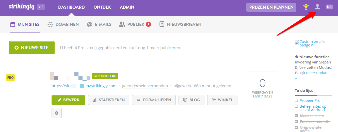Click the Prijzen en Plannen button
This screenshot has width=338, height=132.
point(271,7)
